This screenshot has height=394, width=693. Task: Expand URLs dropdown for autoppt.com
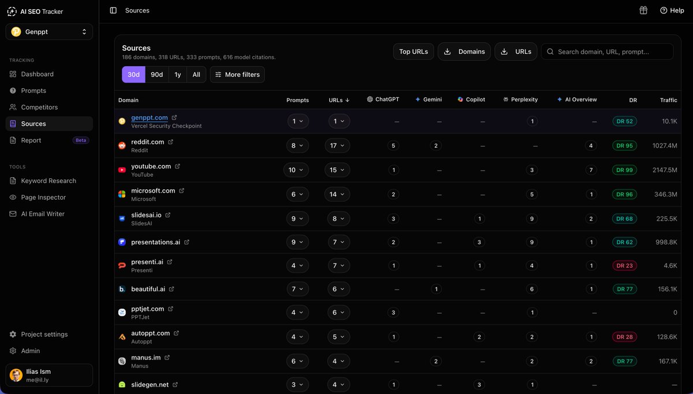coord(338,337)
